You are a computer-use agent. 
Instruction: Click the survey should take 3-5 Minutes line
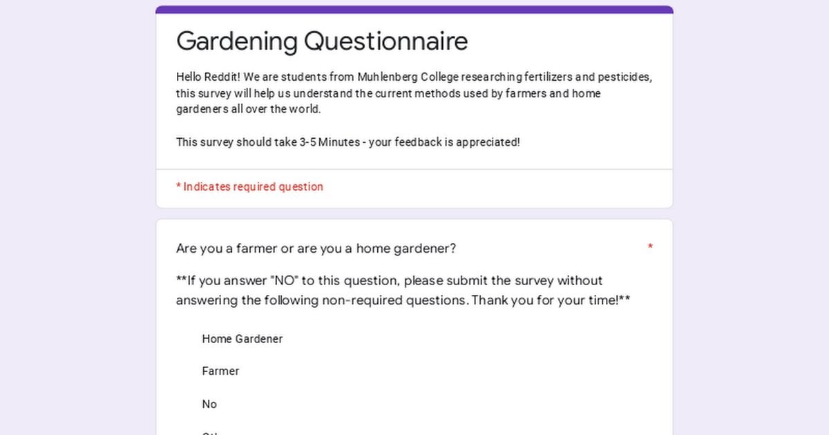pos(348,142)
